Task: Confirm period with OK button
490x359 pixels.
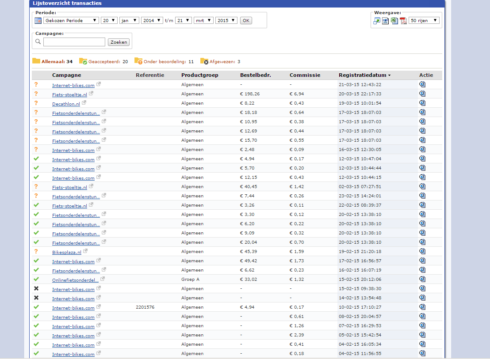Action: (x=246, y=21)
